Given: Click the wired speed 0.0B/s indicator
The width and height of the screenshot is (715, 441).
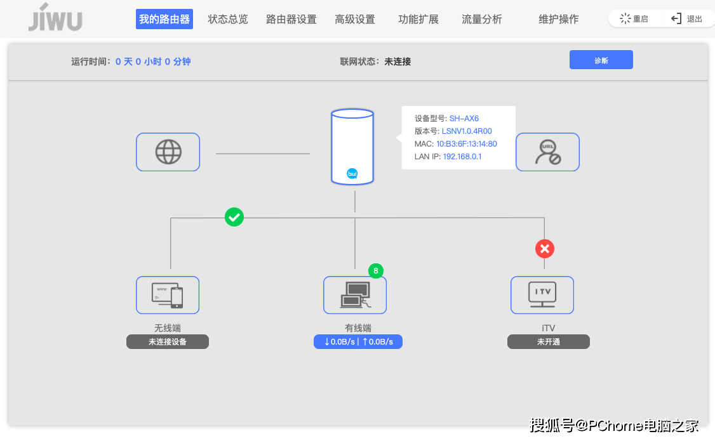Looking at the screenshot, I should click(358, 341).
